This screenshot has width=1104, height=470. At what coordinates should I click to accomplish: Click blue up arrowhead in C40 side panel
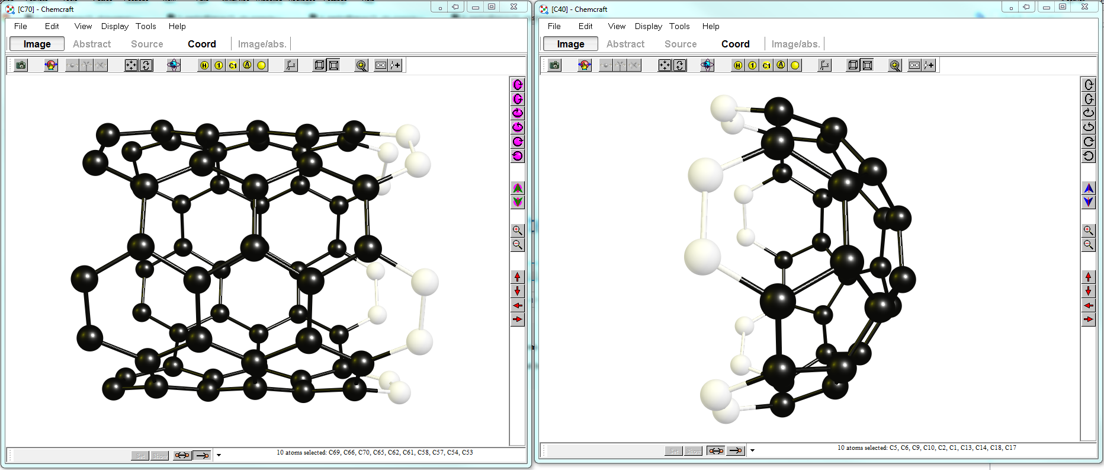(1089, 188)
